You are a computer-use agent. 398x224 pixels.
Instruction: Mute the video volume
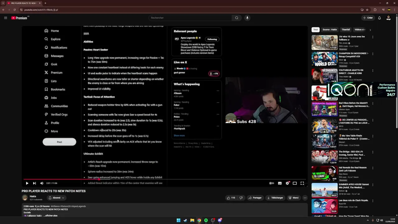[x=42, y=183]
